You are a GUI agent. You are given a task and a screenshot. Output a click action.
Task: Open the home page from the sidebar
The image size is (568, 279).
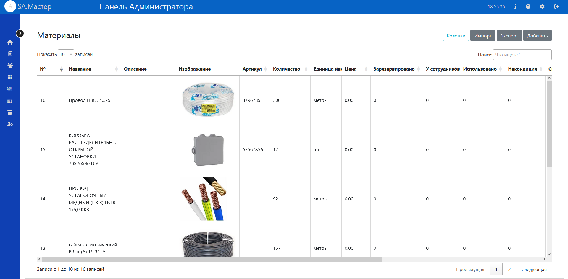tap(10, 42)
